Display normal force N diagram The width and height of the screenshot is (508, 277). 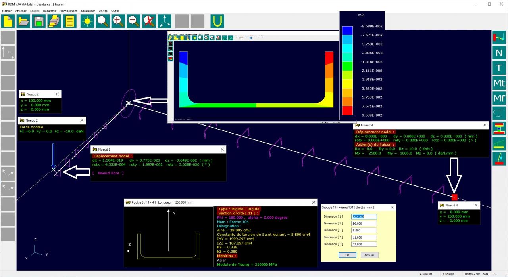499,53
